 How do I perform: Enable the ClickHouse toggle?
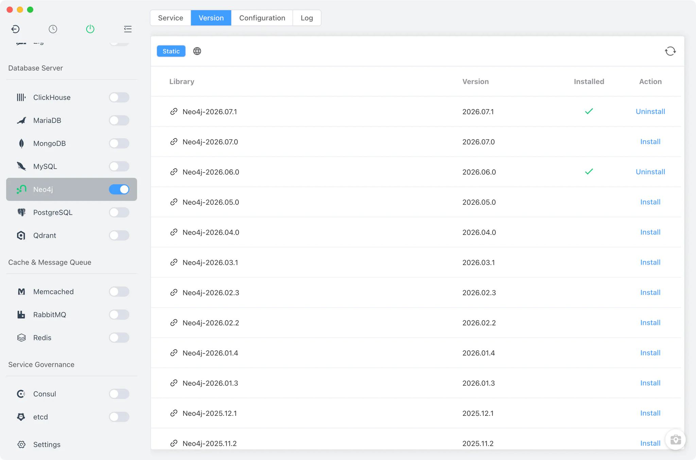click(119, 98)
